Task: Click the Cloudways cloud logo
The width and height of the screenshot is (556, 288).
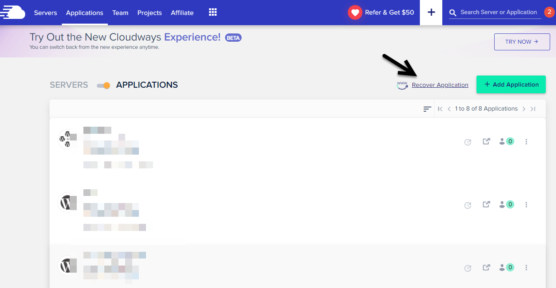Action: (12, 13)
